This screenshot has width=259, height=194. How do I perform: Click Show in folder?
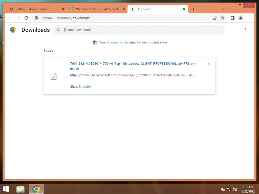80,86
